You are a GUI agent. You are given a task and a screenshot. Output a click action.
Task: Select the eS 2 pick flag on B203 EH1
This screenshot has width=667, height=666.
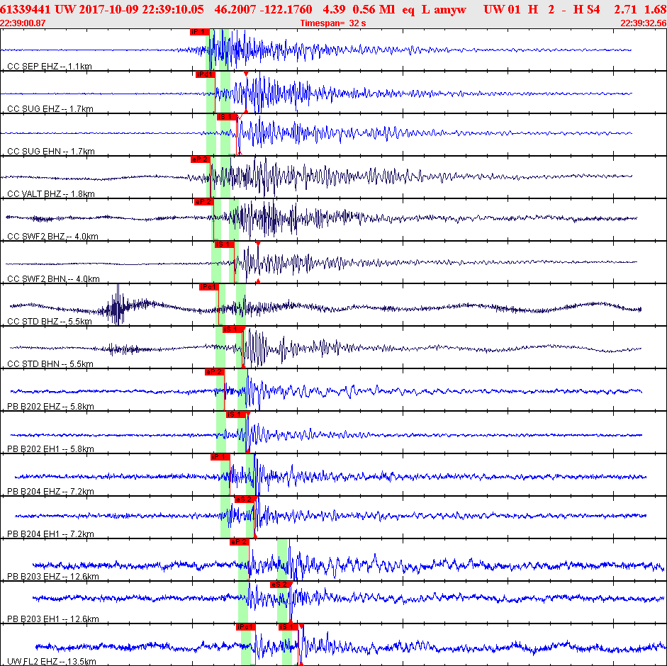coord(280,585)
